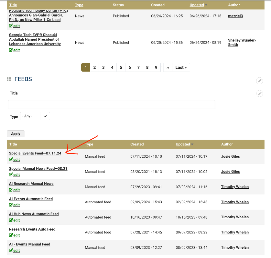Click the grid icon left of FEEDS
The width and height of the screenshot is (271, 258).
tap(9, 79)
